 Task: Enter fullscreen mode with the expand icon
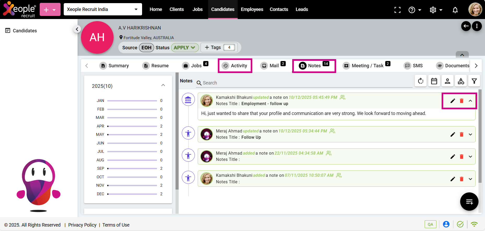pos(397,10)
